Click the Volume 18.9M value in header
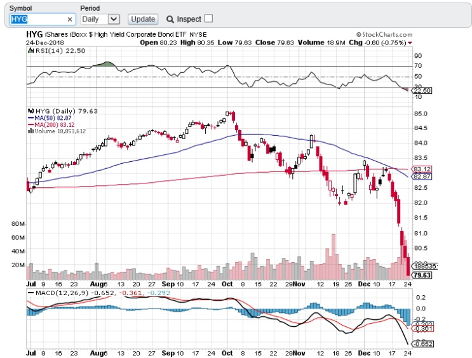 coord(321,43)
